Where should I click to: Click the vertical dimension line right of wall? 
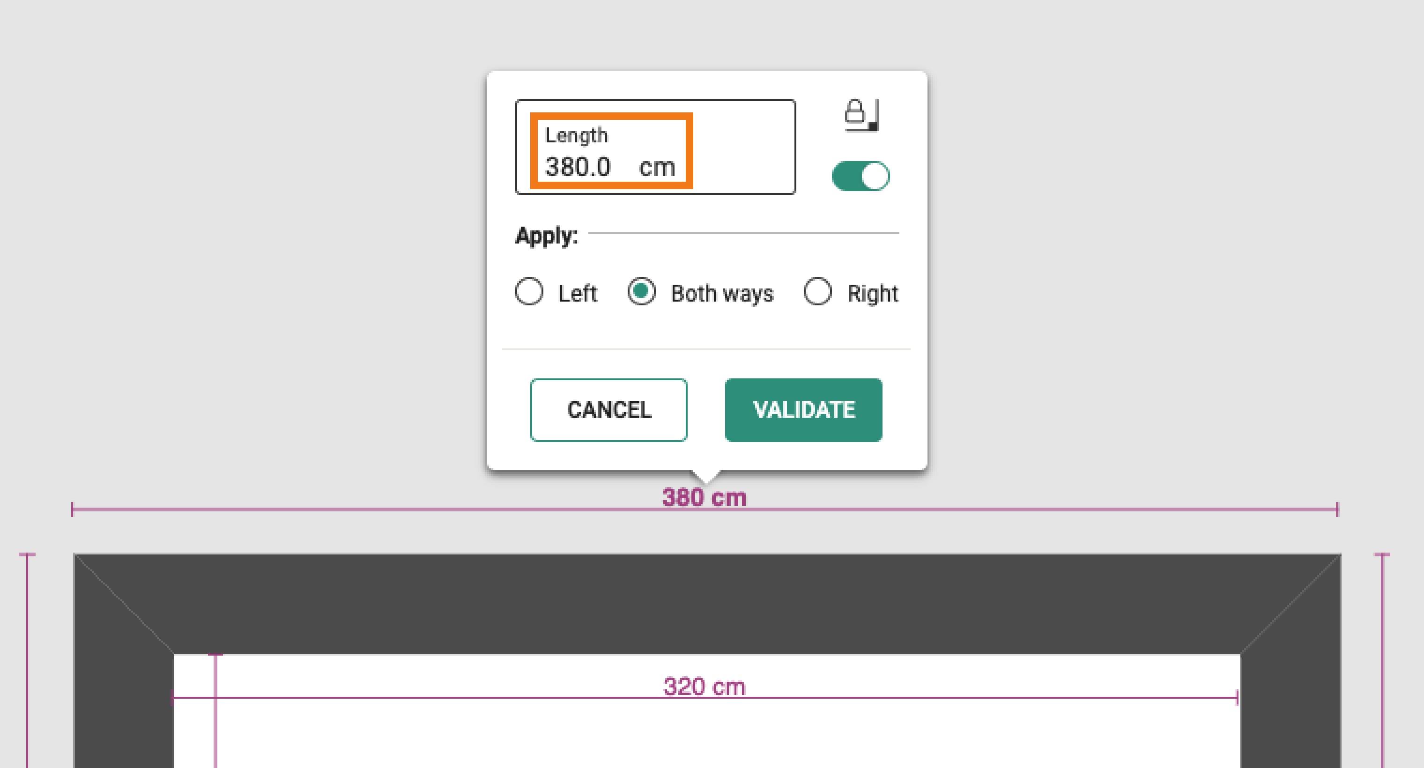pyautogui.click(x=1382, y=660)
